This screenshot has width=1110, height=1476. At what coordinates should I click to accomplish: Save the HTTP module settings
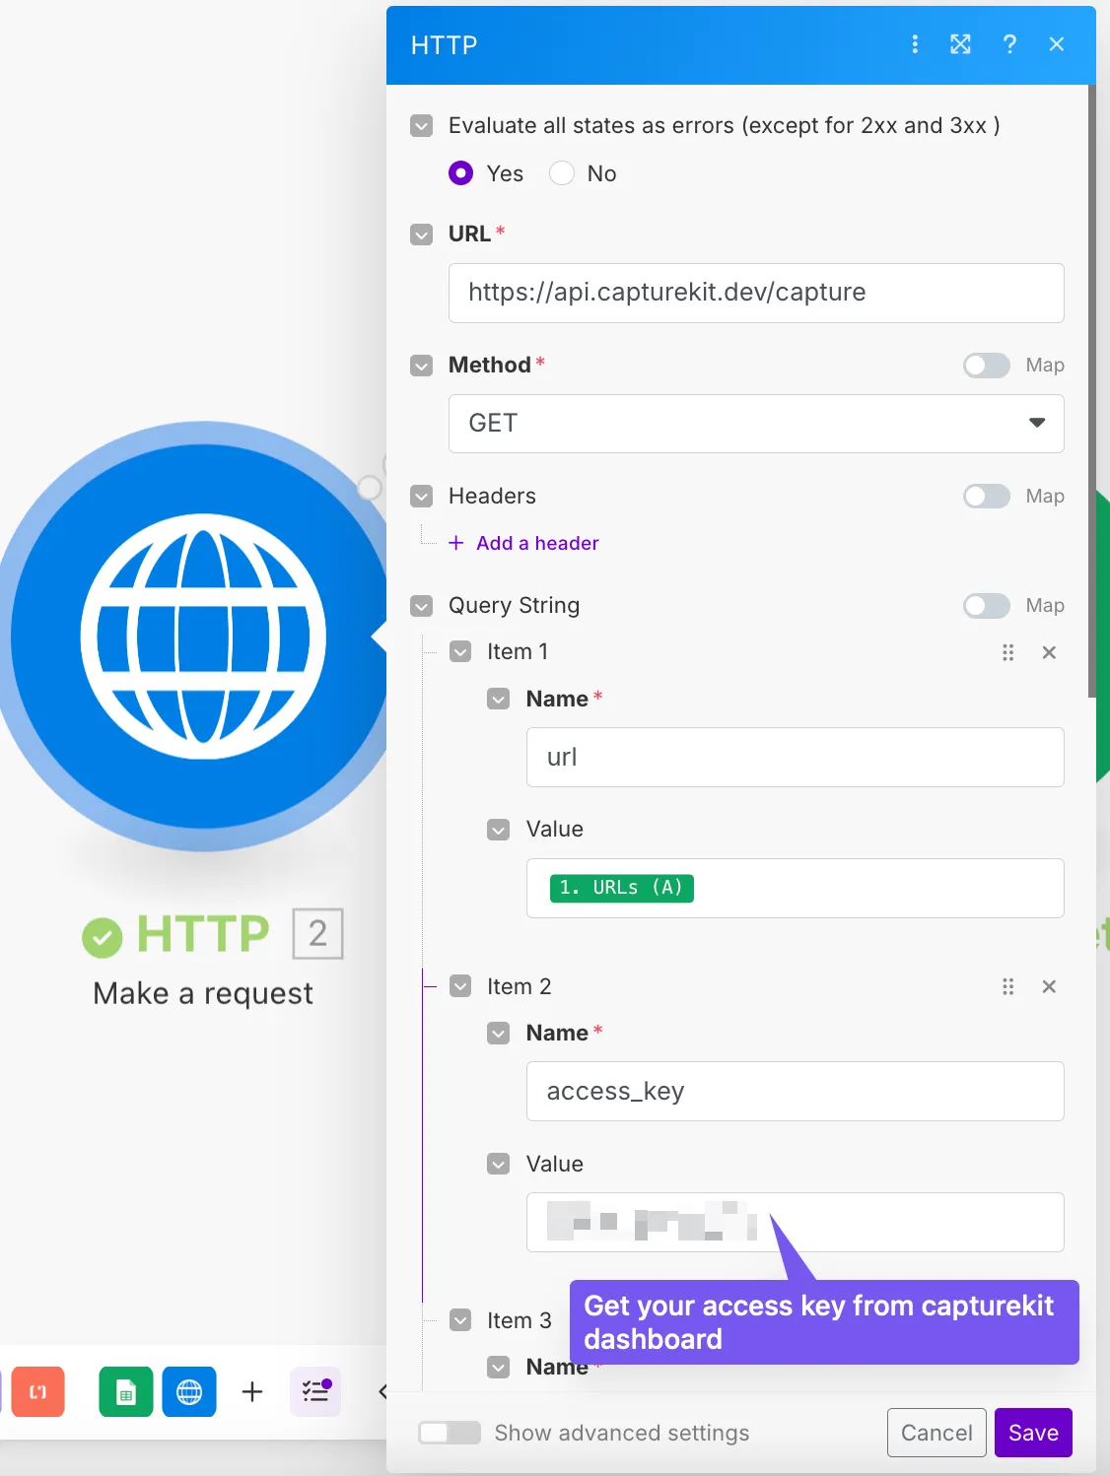pos(1033,1433)
